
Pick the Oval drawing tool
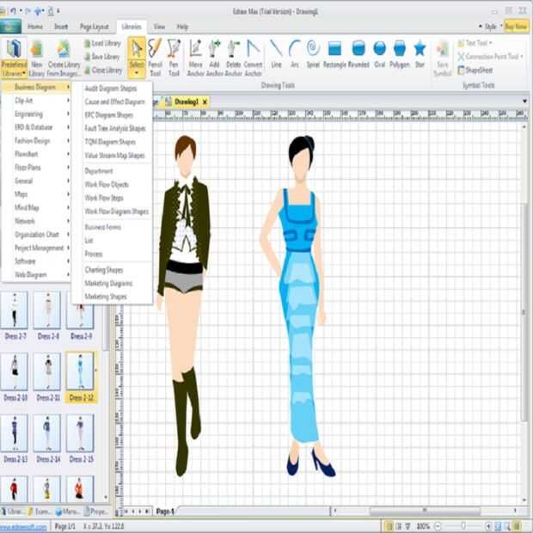pos(379,53)
